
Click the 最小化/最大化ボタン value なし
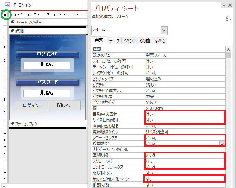coord(185,179)
